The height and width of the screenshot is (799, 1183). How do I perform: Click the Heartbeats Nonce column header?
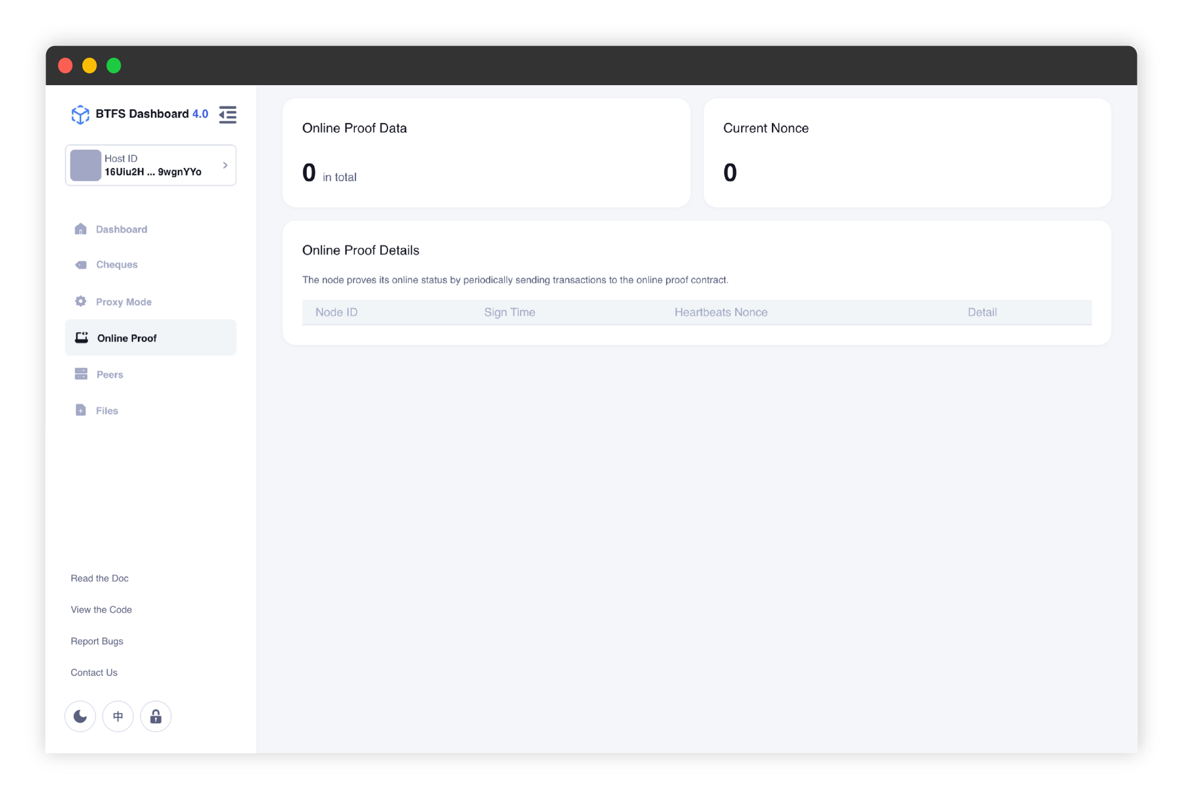(x=720, y=312)
